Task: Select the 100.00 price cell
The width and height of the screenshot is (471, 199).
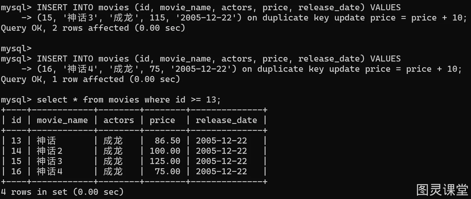Action: tap(165, 151)
